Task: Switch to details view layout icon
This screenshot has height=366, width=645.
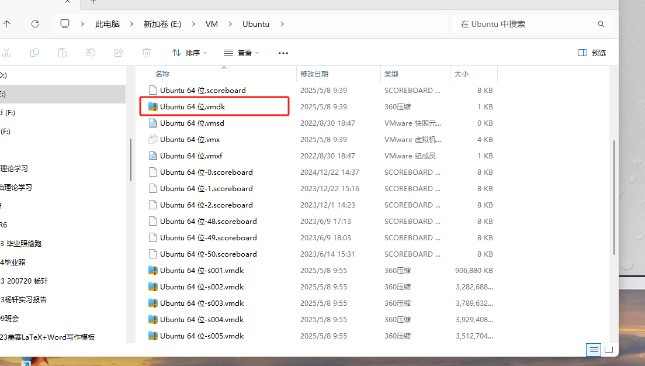Action: [x=594, y=350]
